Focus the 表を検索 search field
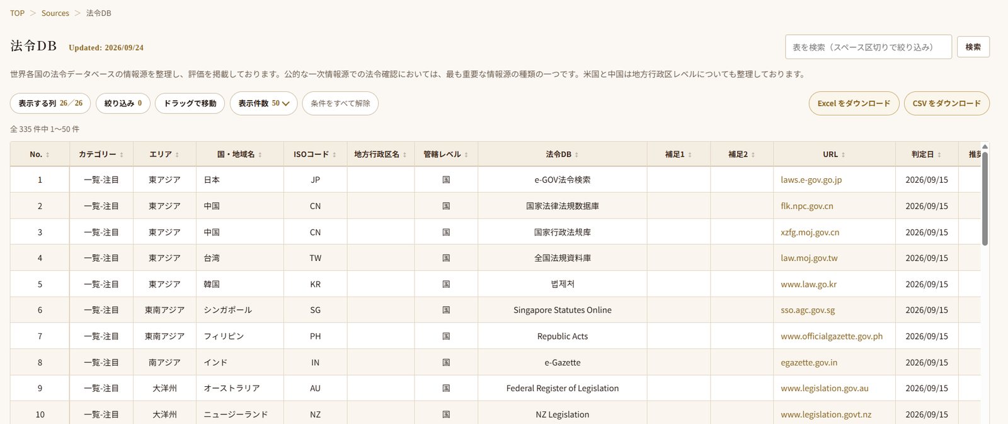The height and width of the screenshot is (424, 1008). (x=868, y=47)
